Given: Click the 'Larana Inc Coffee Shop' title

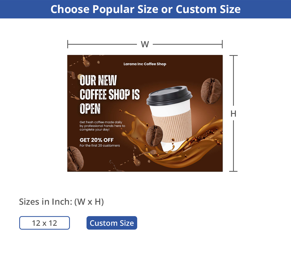Looking at the screenshot, I should [145, 64].
